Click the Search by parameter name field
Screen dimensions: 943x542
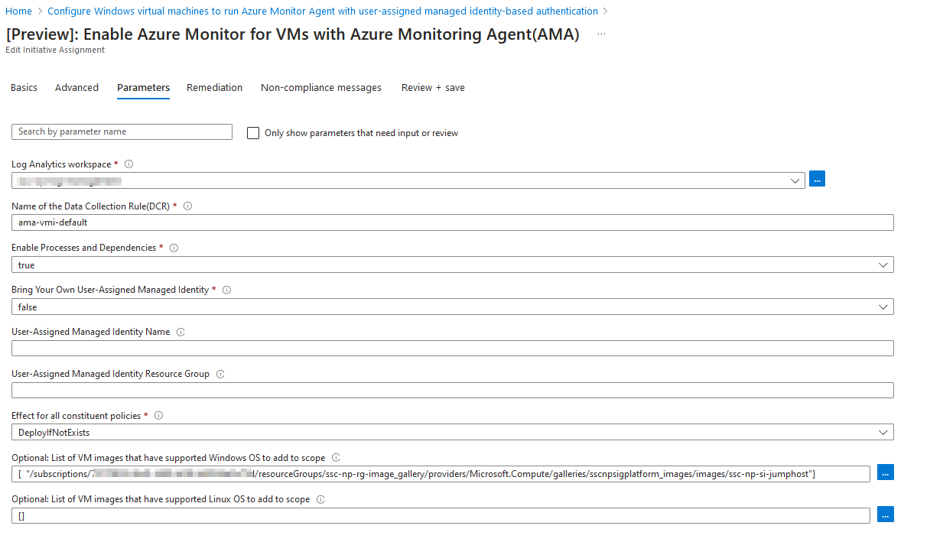click(121, 131)
